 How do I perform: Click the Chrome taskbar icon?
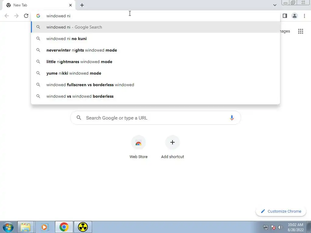pyautogui.click(x=64, y=227)
